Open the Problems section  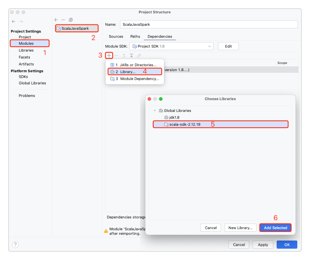pos(27,96)
